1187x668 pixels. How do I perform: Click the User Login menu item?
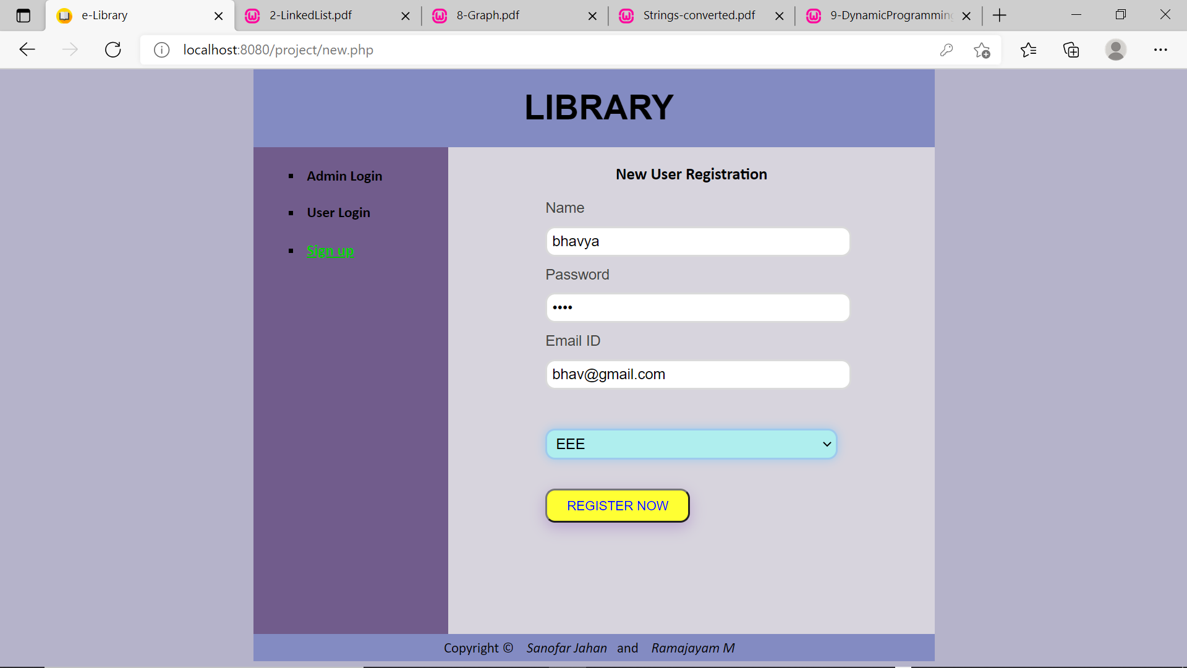click(x=338, y=212)
